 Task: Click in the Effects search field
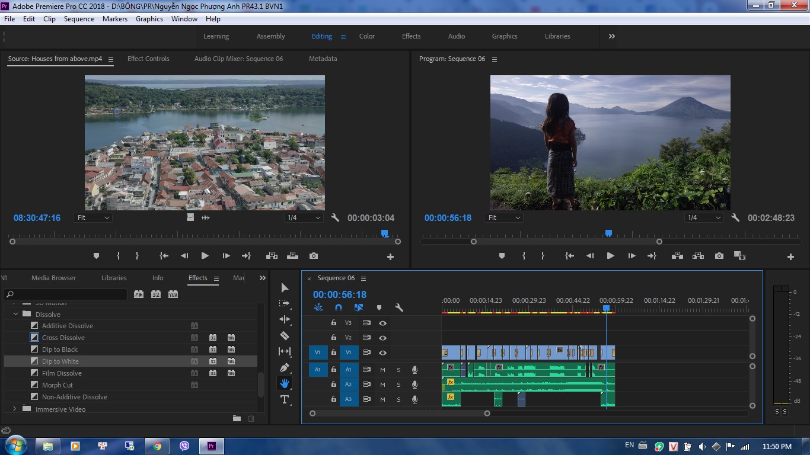[66, 294]
